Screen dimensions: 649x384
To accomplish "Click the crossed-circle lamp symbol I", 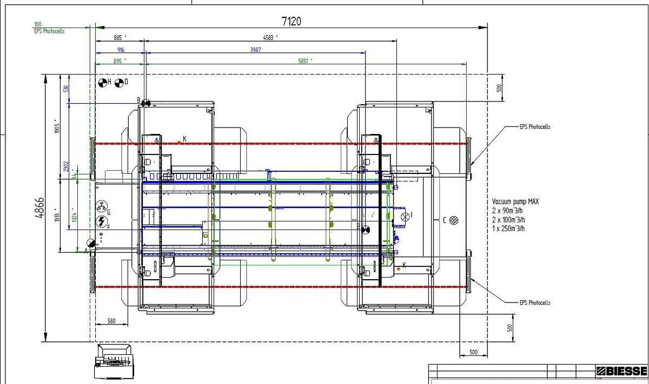I will [405, 215].
